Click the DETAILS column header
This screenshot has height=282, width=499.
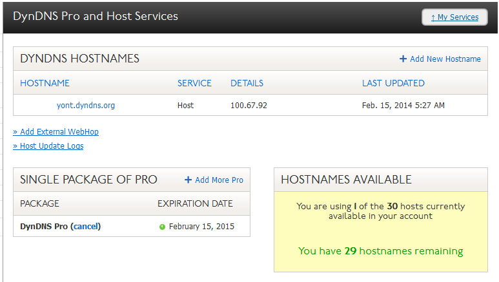pyautogui.click(x=247, y=83)
